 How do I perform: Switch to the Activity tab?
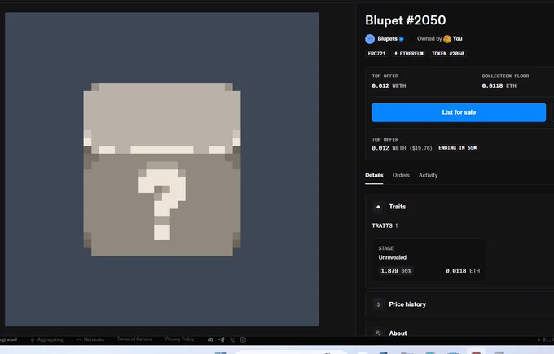pos(429,175)
